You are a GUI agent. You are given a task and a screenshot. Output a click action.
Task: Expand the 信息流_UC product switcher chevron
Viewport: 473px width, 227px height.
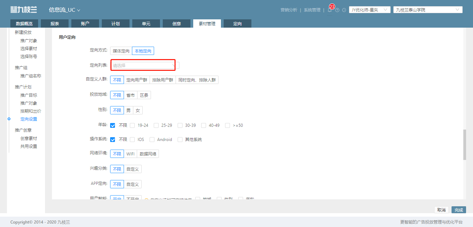pos(79,10)
